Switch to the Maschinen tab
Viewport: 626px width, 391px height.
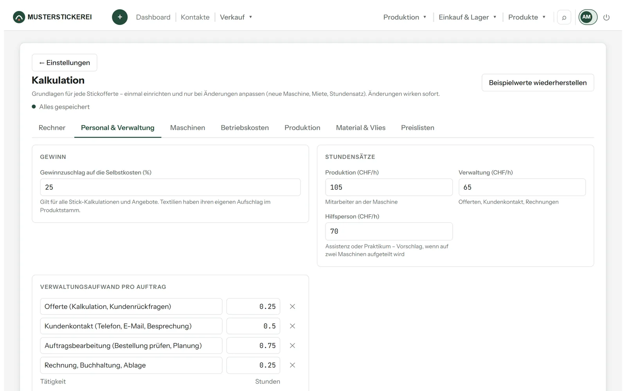point(187,128)
